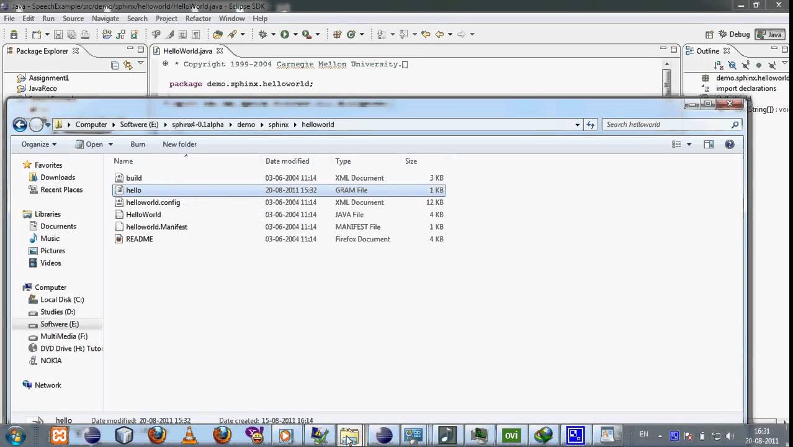
Task: Toggle Link with Editor in Package Explorer
Action: [x=128, y=65]
